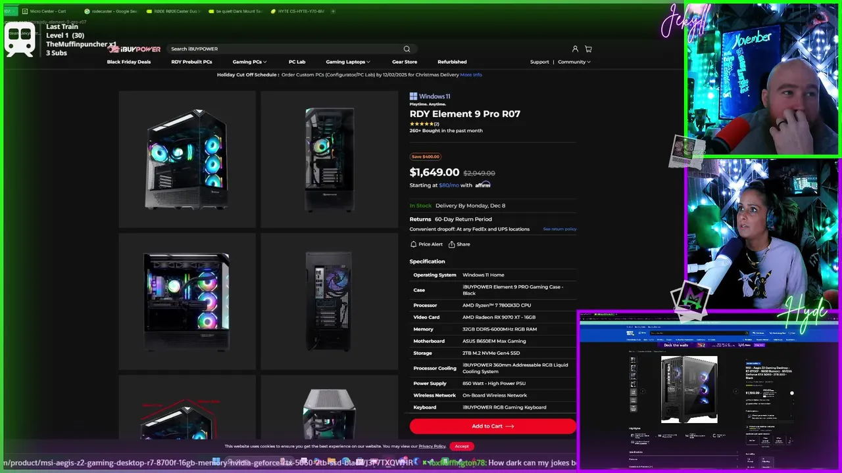
Task: Click the 32GB DDR5-6000MHz RGB RAM value
Action: coord(499,329)
